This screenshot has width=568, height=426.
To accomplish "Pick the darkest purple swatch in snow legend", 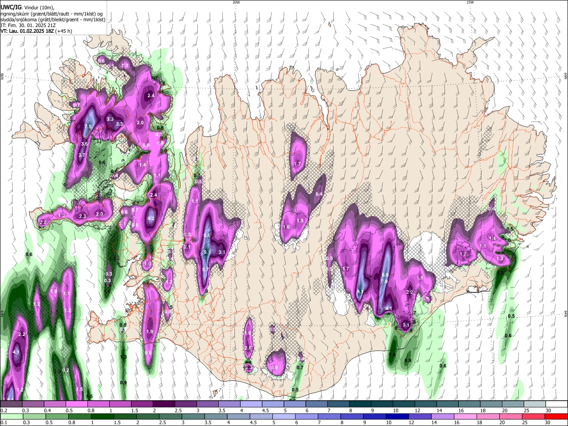I will pos(163,404).
